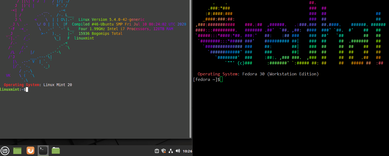The width and height of the screenshot is (389, 156).
Task: Open the Files folder launcher
Action: click(x=56, y=151)
